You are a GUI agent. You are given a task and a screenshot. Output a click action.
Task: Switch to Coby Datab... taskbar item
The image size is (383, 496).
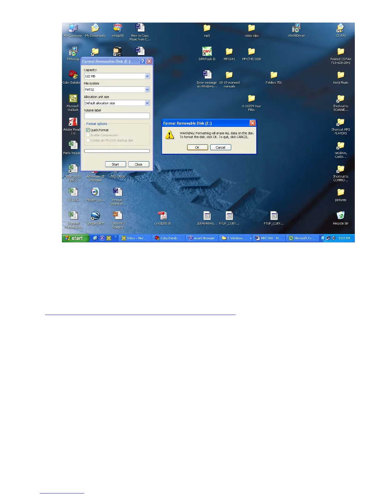tap(169, 238)
